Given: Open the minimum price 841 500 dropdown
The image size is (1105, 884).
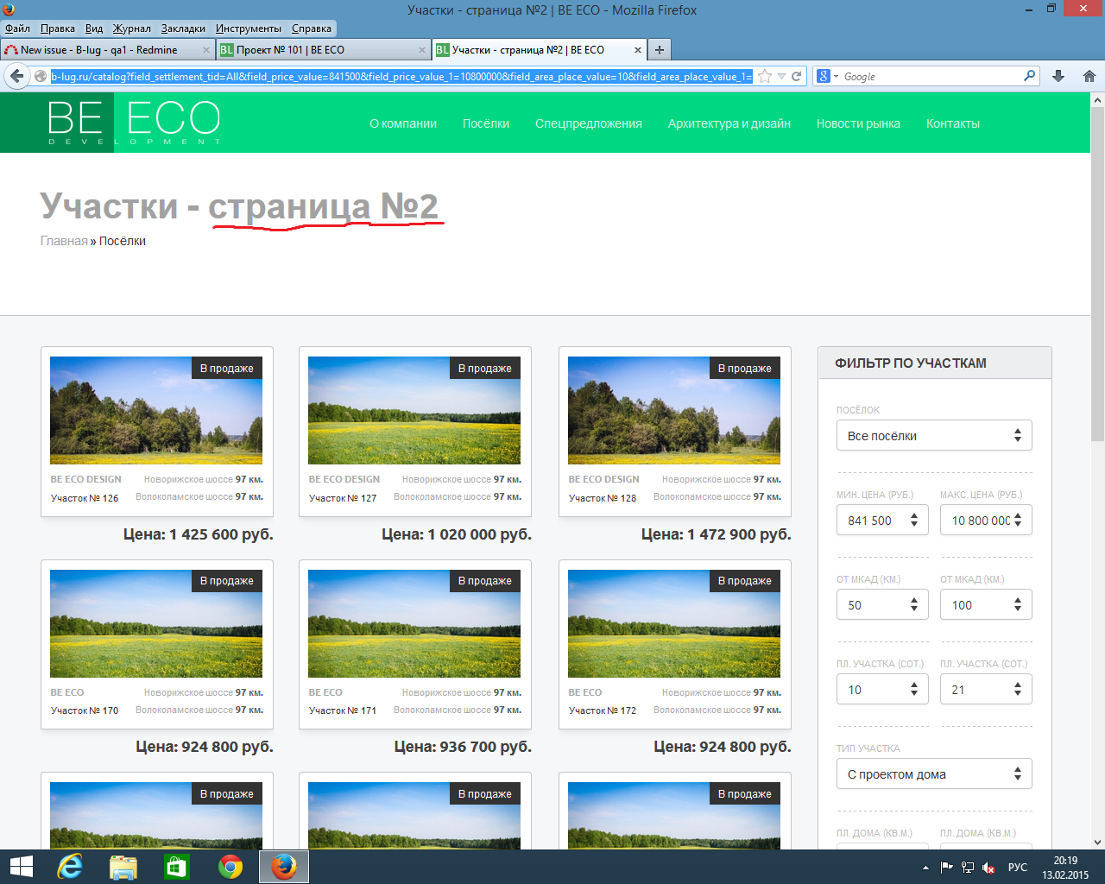Looking at the screenshot, I should pos(881,521).
